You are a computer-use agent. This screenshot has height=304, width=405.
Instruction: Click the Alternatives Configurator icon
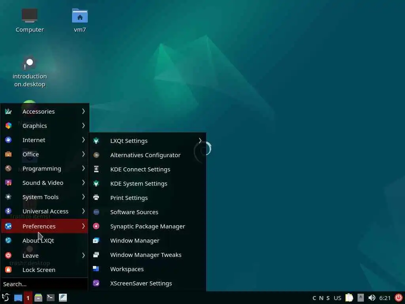coord(96,155)
